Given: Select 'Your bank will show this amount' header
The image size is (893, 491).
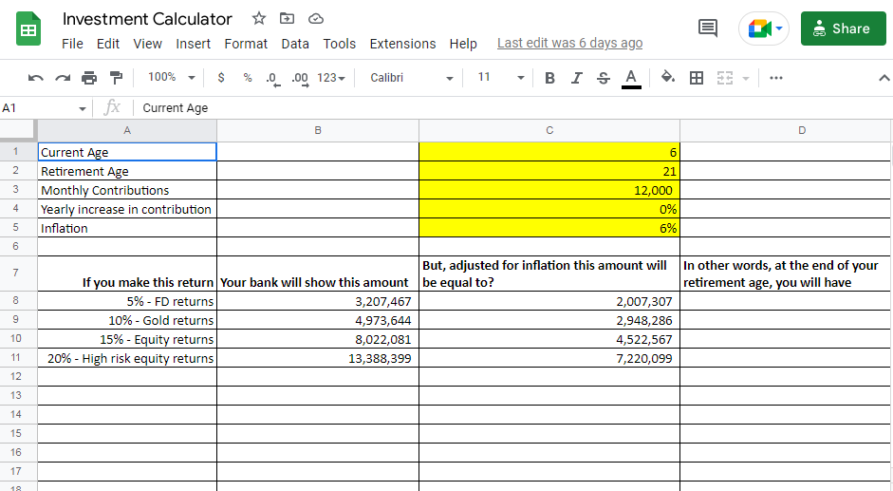Looking at the screenshot, I should [x=318, y=274].
